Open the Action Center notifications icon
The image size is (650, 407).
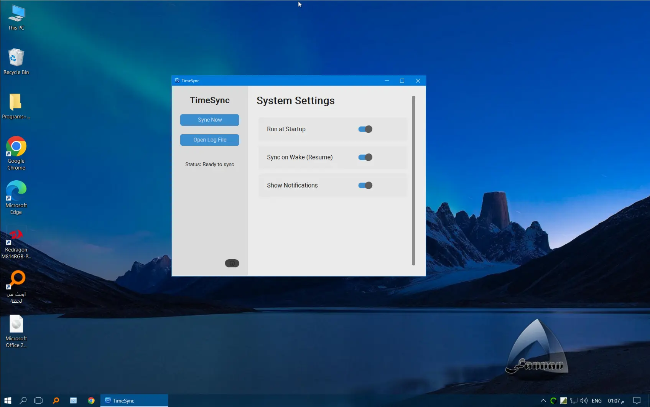click(x=637, y=400)
